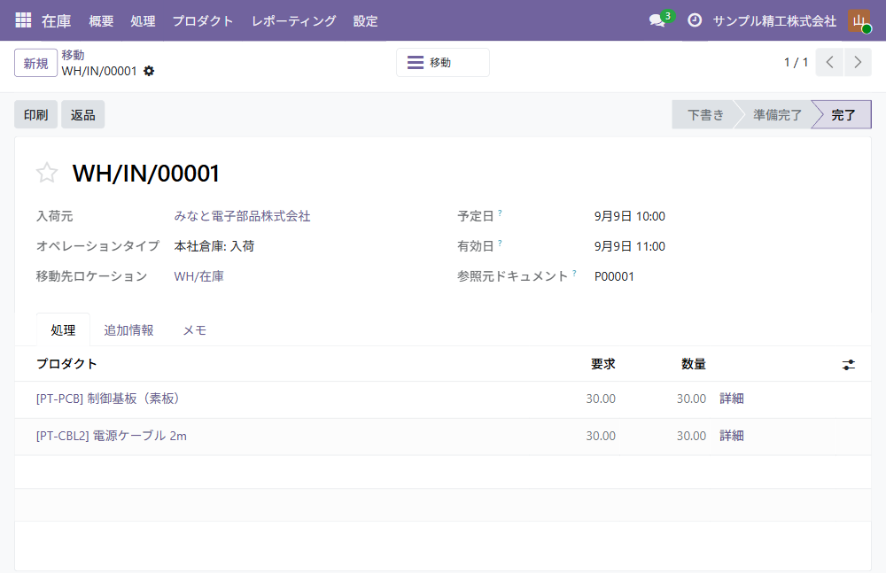Switch to the 処理 tab

tap(63, 330)
